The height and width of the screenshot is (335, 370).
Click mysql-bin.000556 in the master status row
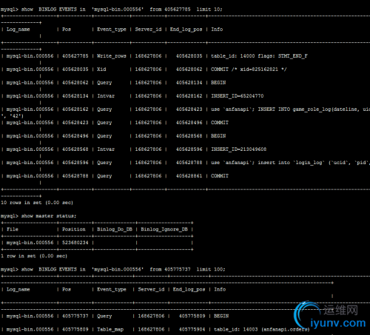(x=30, y=243)
